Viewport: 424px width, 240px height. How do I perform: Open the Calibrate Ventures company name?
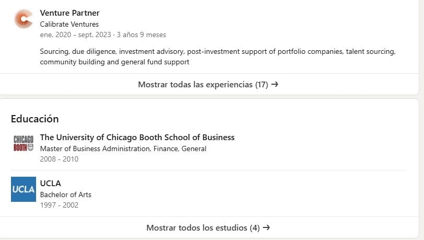pyautogui.click(x=69, y=24)
